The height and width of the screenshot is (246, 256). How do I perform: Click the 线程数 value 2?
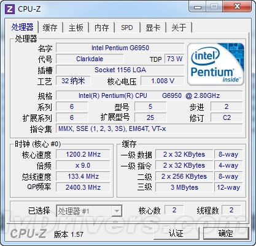point(231,210)
